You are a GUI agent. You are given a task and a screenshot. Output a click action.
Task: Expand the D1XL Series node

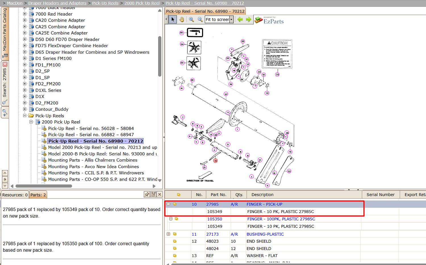25,90
